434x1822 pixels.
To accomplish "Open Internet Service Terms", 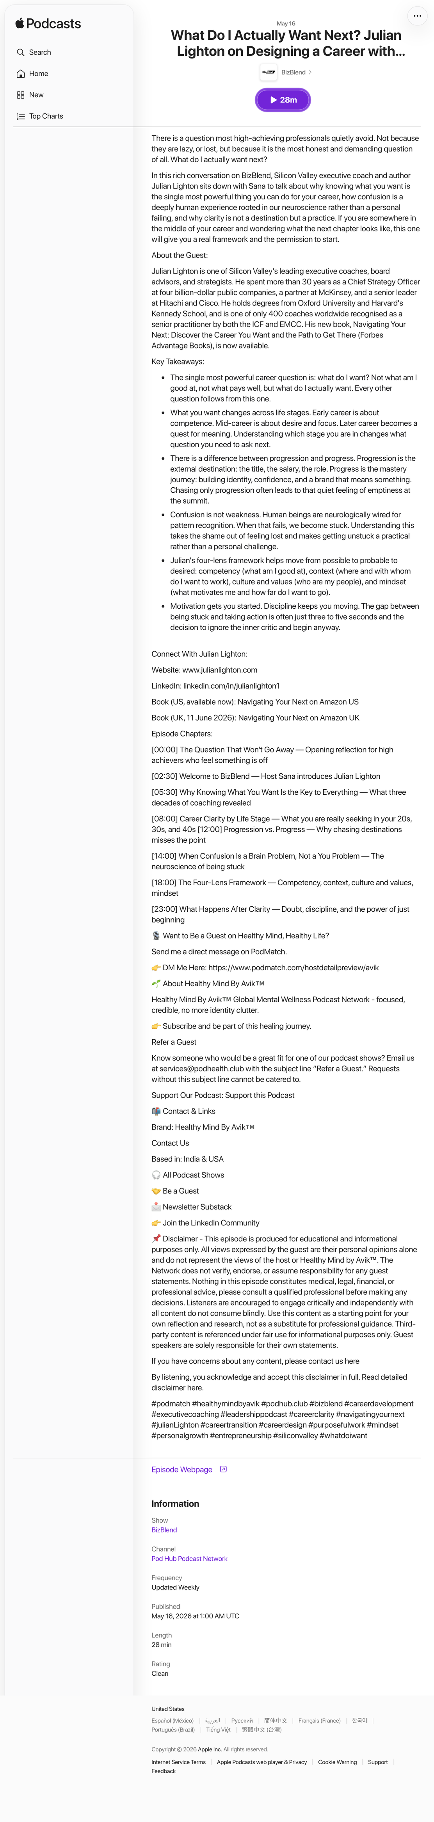I will point(178,1762).
